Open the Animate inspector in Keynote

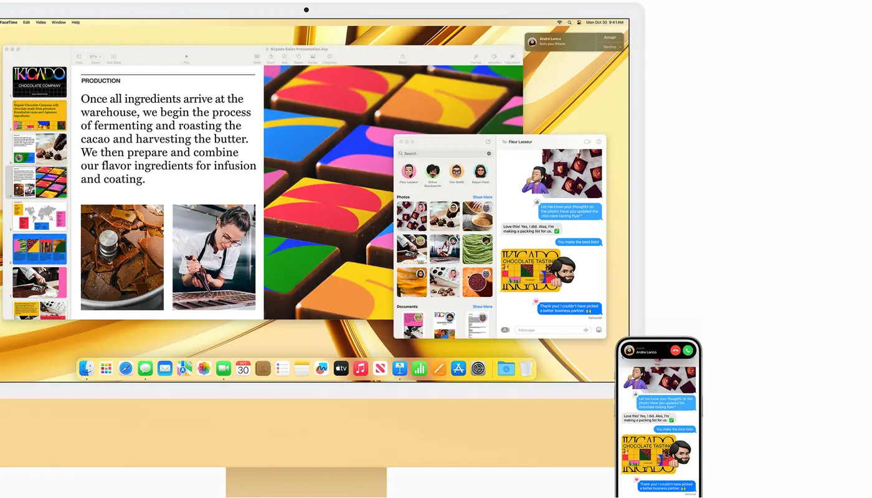tap(494, 59)
